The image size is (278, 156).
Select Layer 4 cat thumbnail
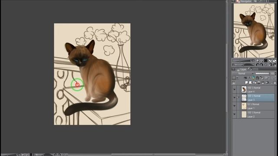pos(244,90)
